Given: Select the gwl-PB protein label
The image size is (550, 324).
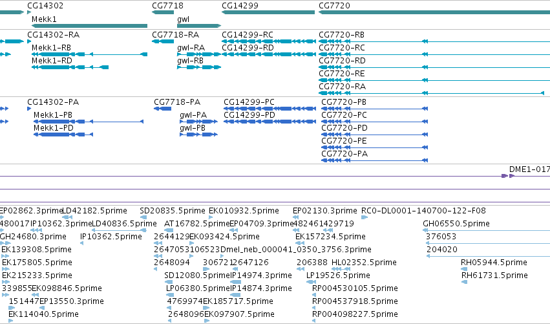Looking at the screenshot, I should point(193,128).
